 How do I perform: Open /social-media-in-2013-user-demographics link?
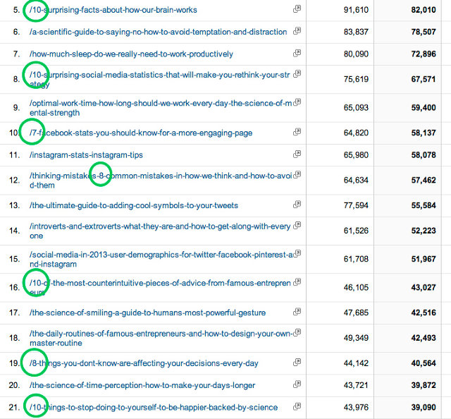[161, 259]
